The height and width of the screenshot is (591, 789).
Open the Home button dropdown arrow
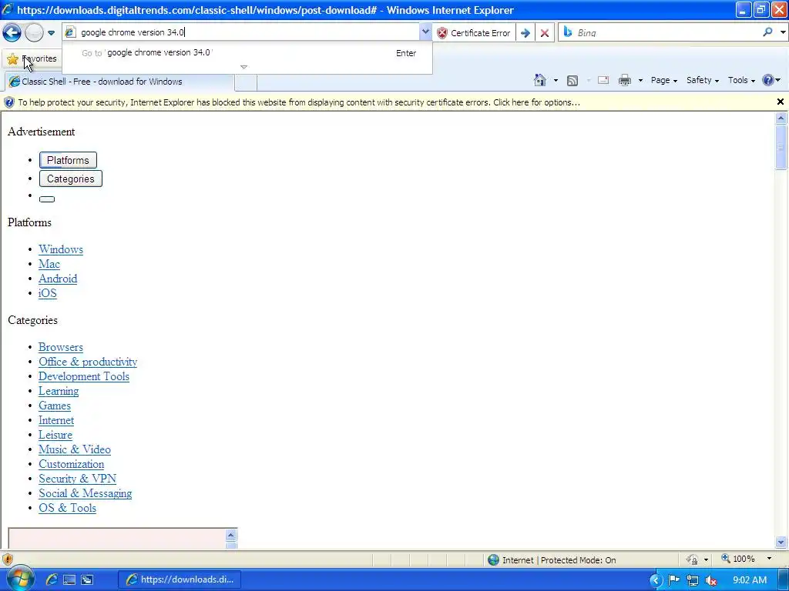(556, 80)
